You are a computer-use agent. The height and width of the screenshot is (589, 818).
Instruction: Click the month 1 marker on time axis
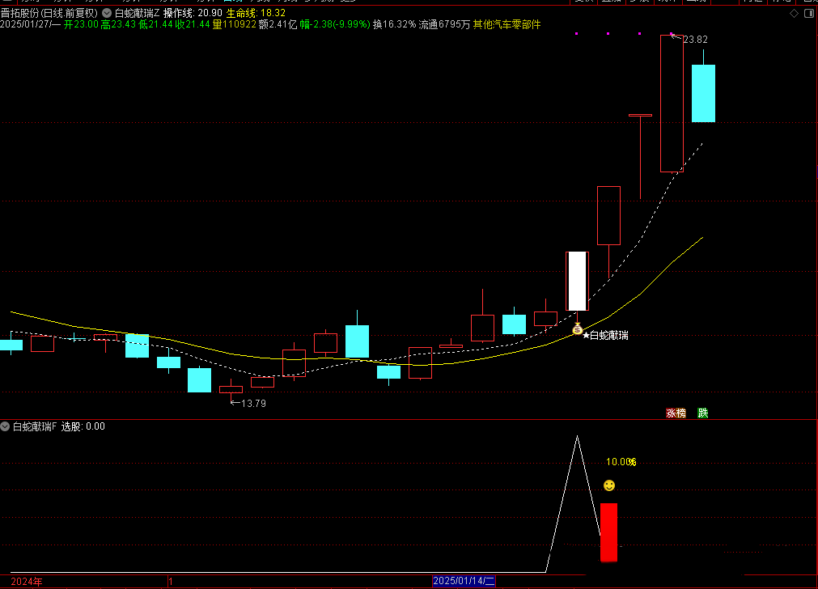point(171,581)
